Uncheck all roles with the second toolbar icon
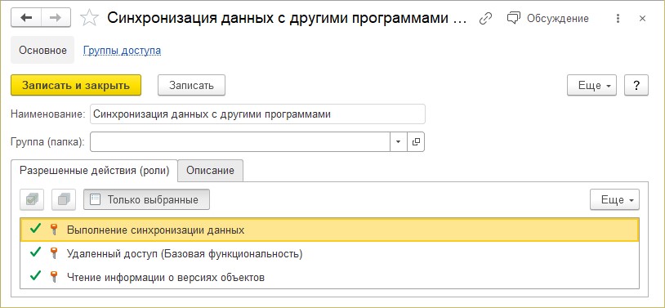 pyautogui.click(x=64, y=199)
